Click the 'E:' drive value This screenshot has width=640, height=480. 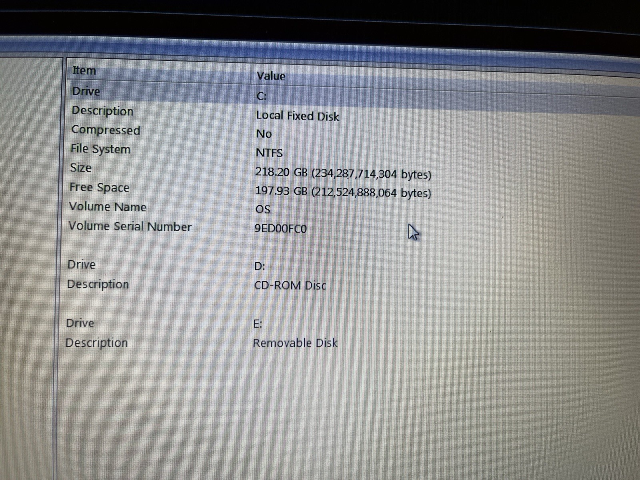tap(258, 324)
